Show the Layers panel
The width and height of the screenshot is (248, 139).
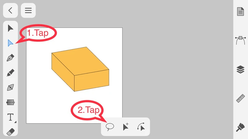[x=241, y=69]
